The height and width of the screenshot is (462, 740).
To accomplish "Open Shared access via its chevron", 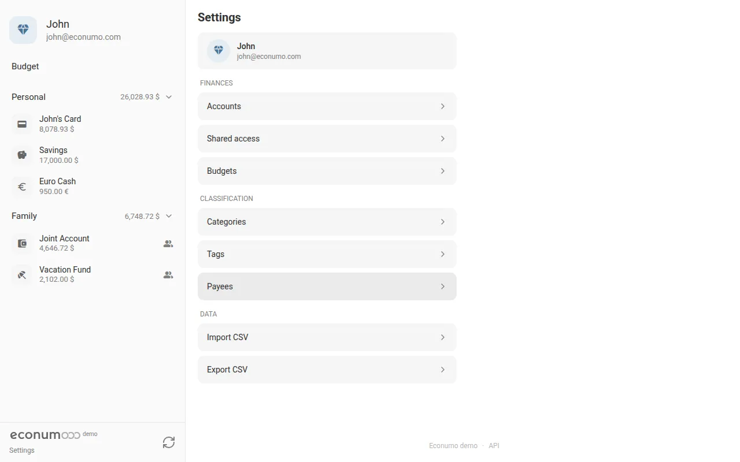I will click(443, 139).
